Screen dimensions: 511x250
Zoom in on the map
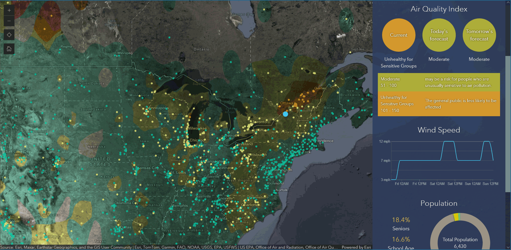pos(9,10)
